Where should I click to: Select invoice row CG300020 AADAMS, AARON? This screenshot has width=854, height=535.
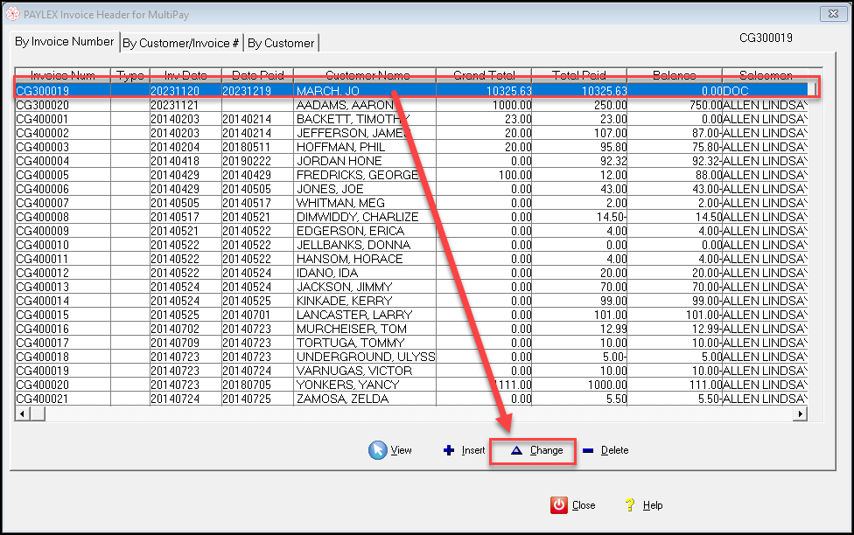click(x=411, y=105)
